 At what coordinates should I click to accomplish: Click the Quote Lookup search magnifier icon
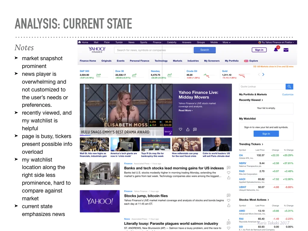(x=289, y=86)
